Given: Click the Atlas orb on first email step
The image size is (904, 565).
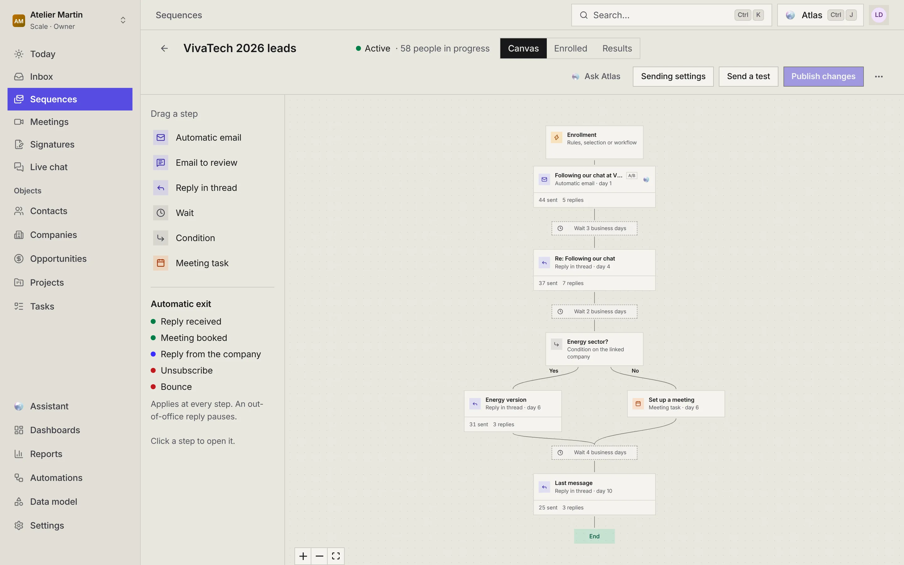Looking at the screenshot, I should [x=646, y=180].
